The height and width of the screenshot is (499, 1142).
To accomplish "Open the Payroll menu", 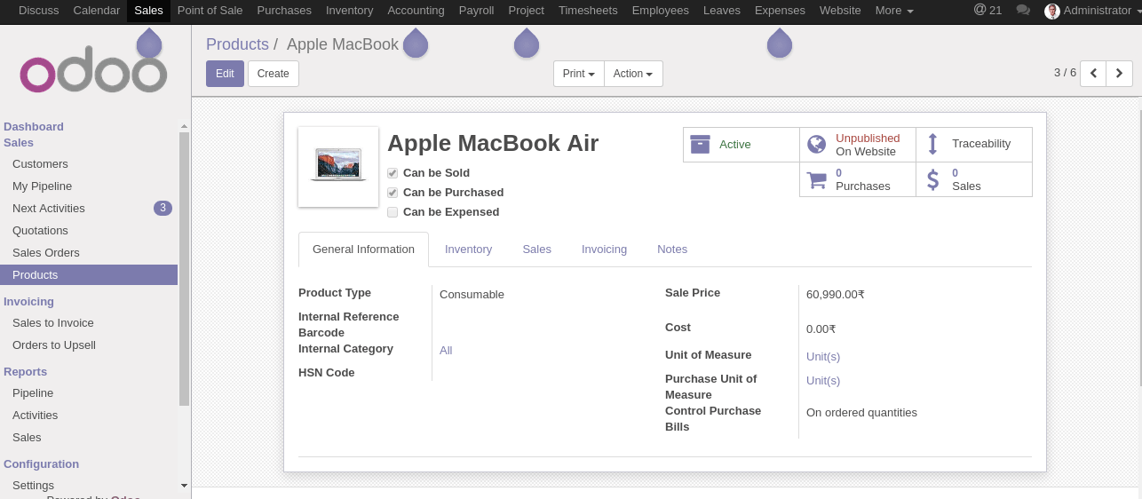I will point(477,11).
